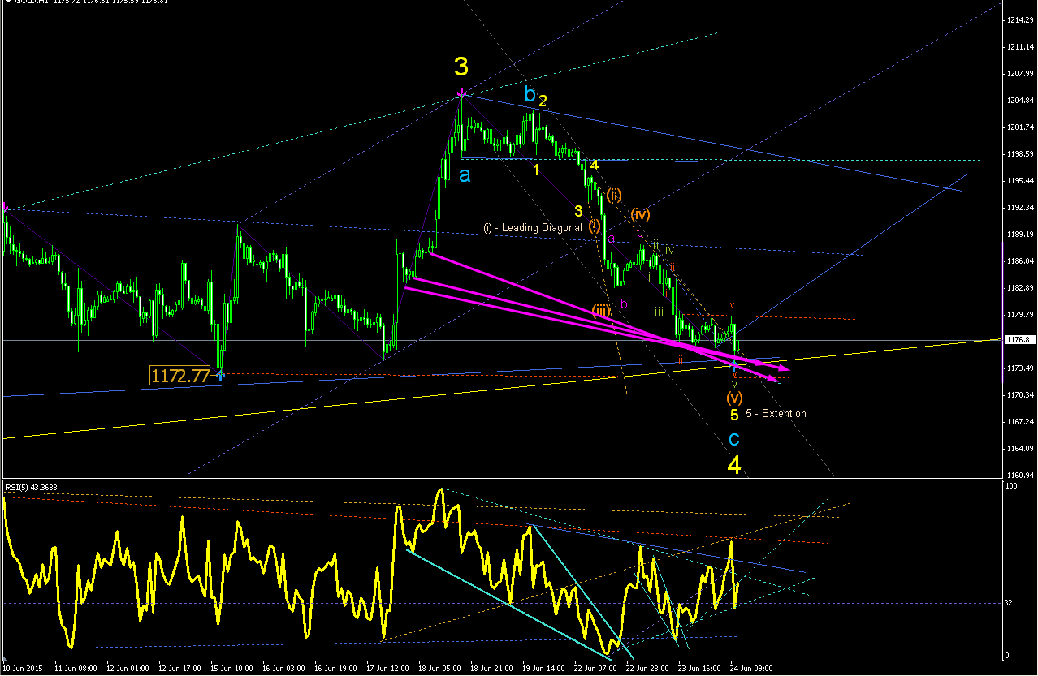Click the 1204.84 price axis label
1038x676 pixels.
1021,101
